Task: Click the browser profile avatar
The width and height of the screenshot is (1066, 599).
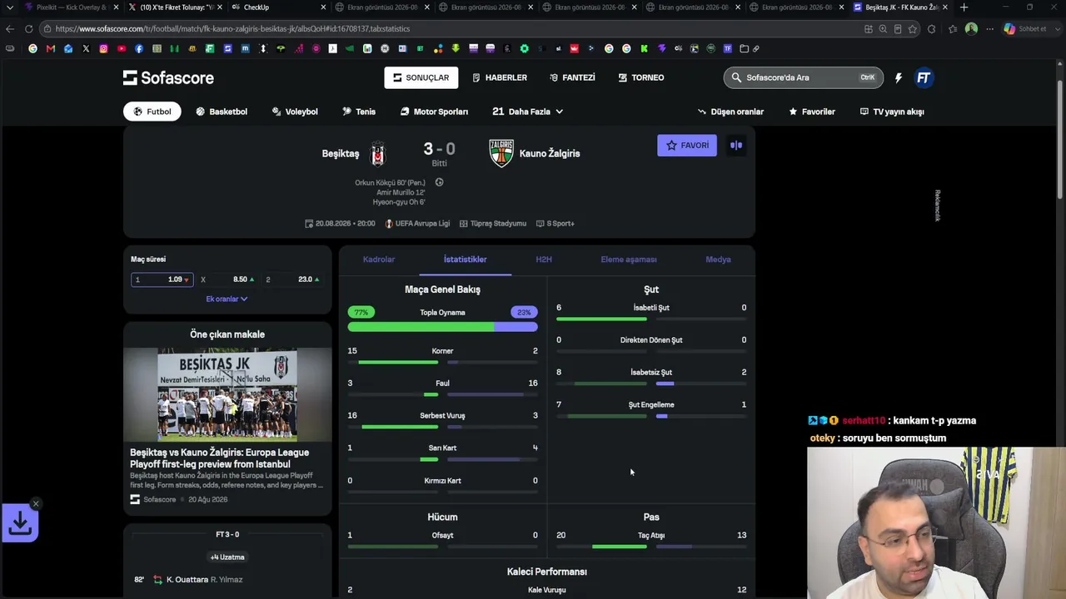Action: click(x=971, y=28)
